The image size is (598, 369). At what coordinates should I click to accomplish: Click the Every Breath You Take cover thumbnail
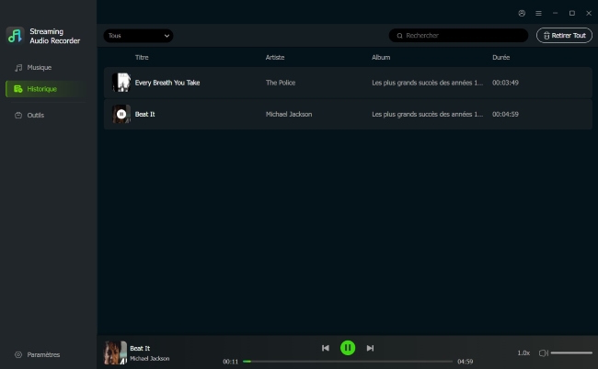(121, 83)
